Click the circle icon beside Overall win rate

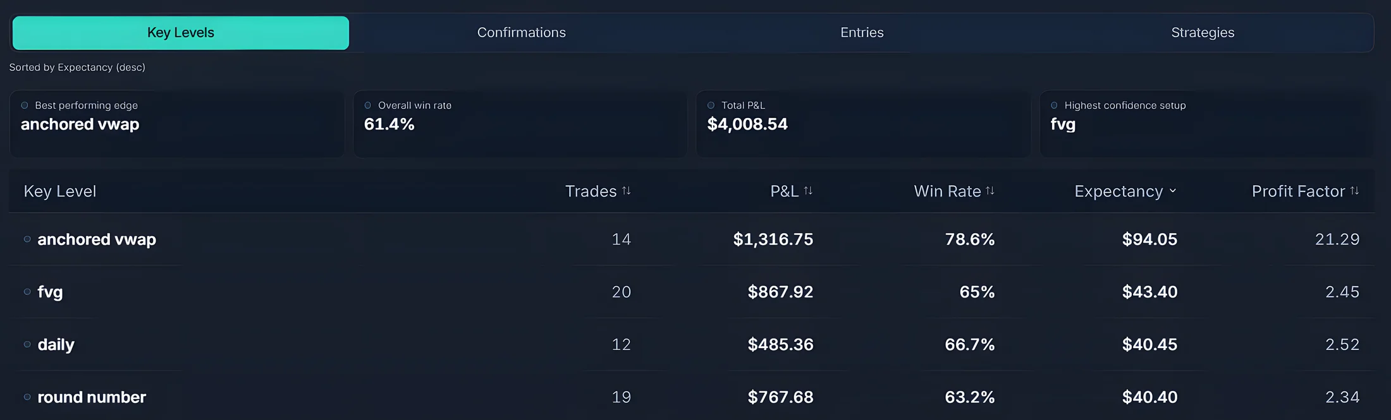(368, 105)
